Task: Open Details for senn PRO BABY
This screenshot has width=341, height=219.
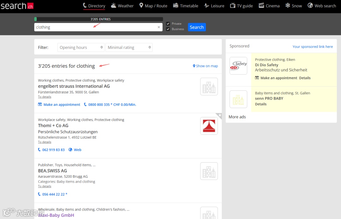Action: tap(261, 104)
